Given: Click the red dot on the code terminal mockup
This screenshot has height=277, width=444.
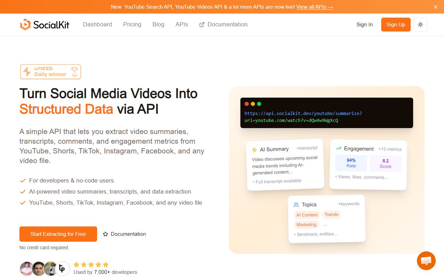Looking at the screenshot, I should point(247,104).
